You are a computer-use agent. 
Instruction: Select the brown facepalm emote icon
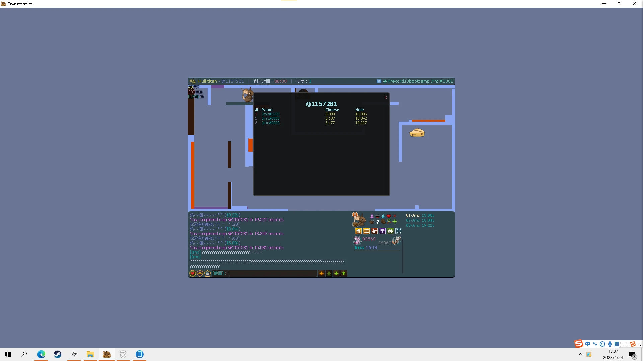(x=383, y=221)
